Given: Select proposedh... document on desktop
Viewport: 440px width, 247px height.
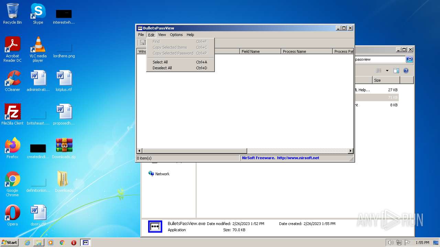Looking at the screenshot, I should pyautogui.click(x=64, y=115).
